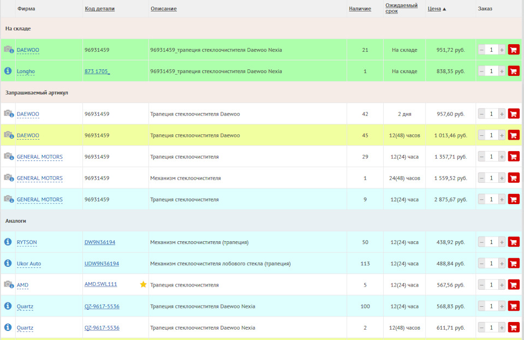524x340 pixels.
Task: Open part code link 873 1705_
Action: point(97,71)
